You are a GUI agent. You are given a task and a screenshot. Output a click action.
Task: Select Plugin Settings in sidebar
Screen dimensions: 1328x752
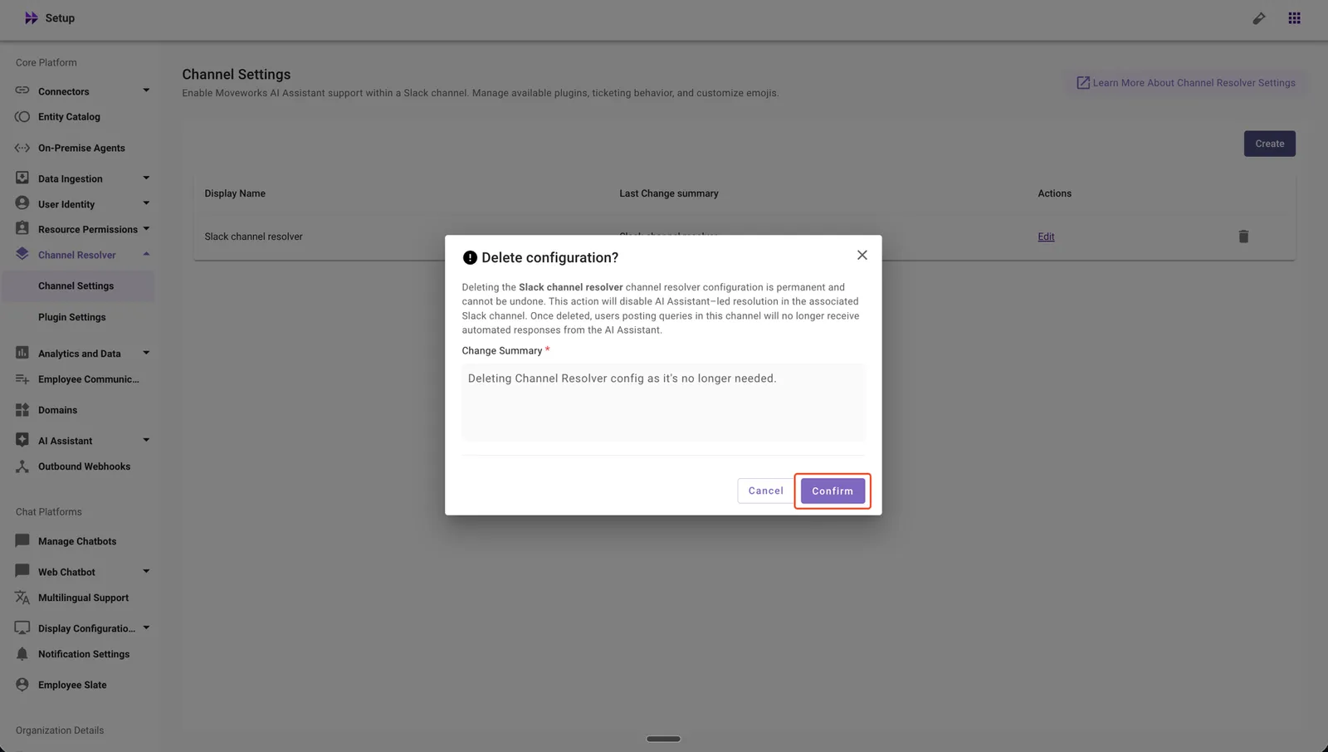[x=72, y=317]
